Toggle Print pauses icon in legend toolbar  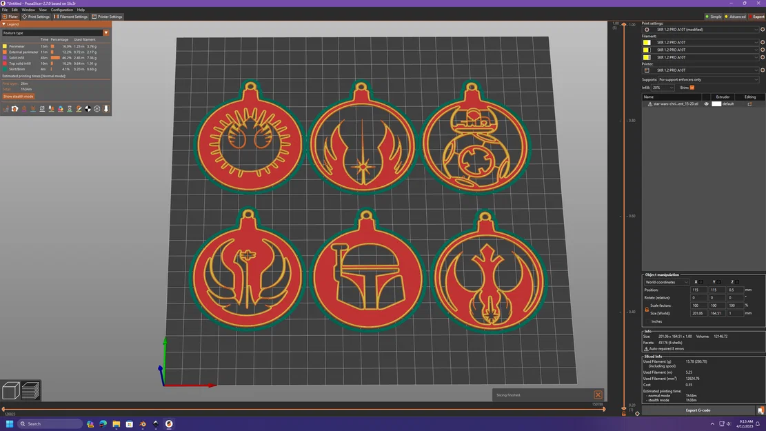pos(70,109)
